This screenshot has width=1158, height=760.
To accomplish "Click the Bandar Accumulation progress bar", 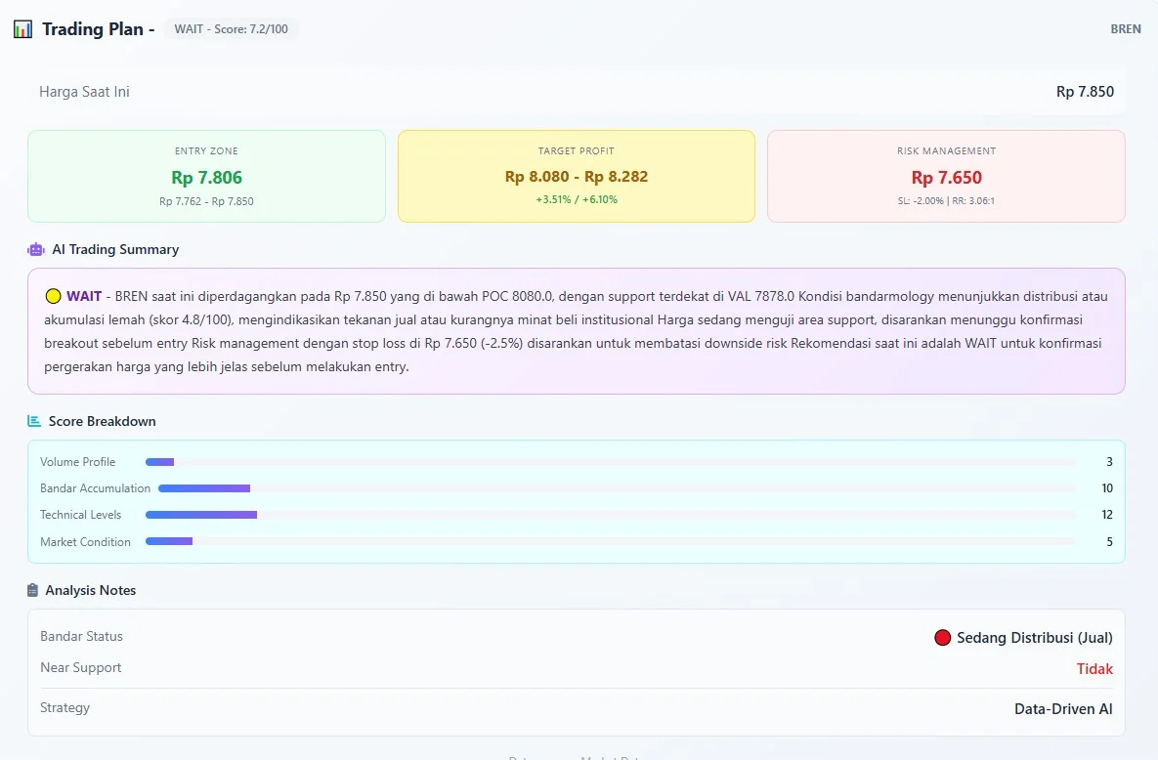I will [x=616, y=488].
